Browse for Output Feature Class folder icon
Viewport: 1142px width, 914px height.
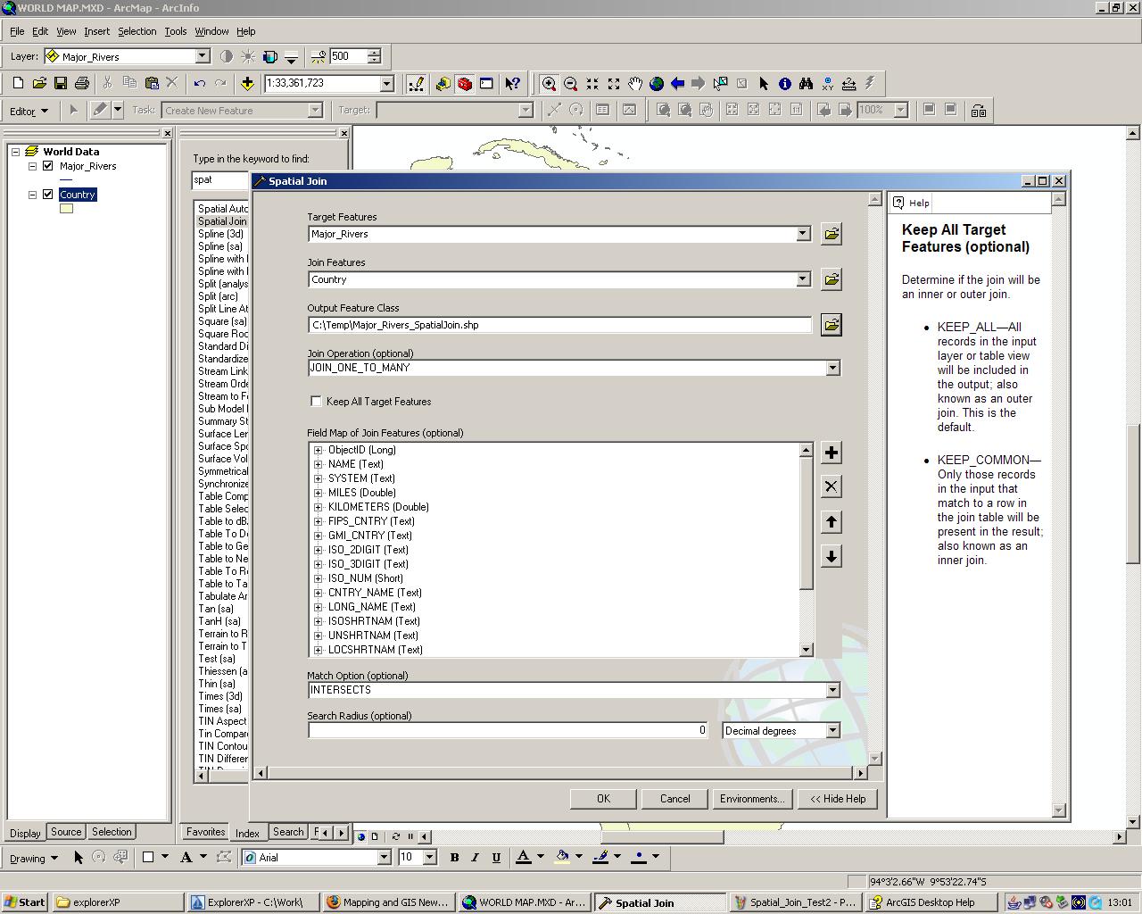(831, 325)
